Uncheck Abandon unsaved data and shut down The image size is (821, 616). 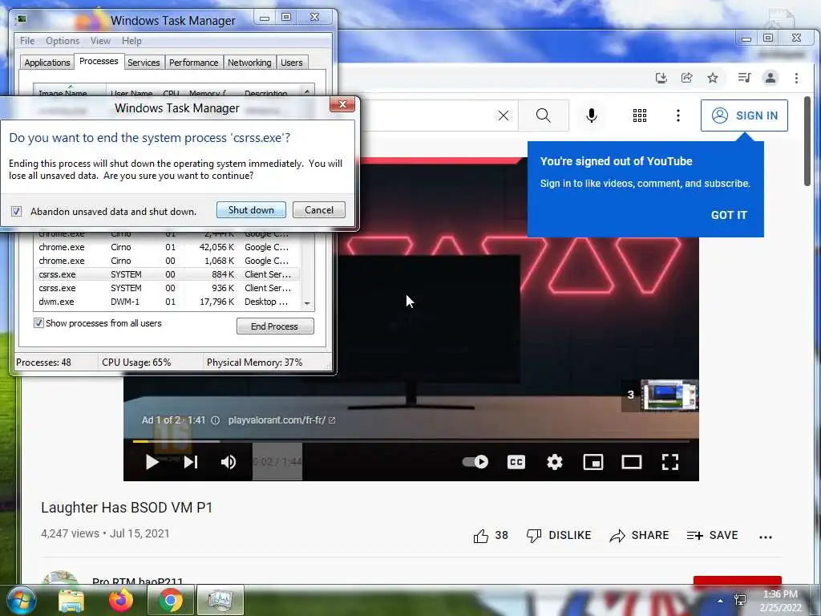point(16,211)
